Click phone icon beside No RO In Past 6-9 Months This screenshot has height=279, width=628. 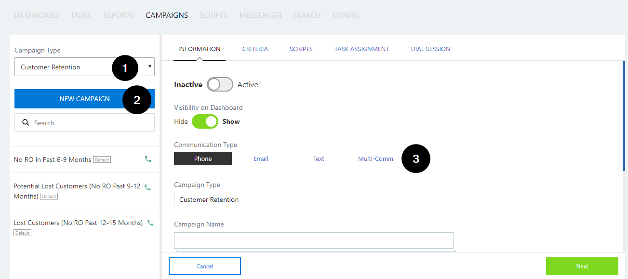(148, 159)
